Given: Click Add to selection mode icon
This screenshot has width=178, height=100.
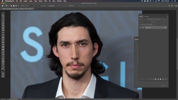Looking at the screenshot, I should pyautogui.click(x=14, y=6).
